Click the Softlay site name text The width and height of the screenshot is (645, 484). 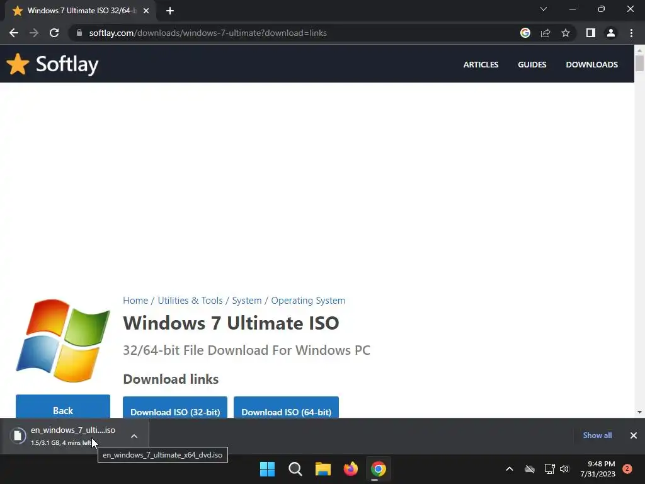(x=67, y=64)
